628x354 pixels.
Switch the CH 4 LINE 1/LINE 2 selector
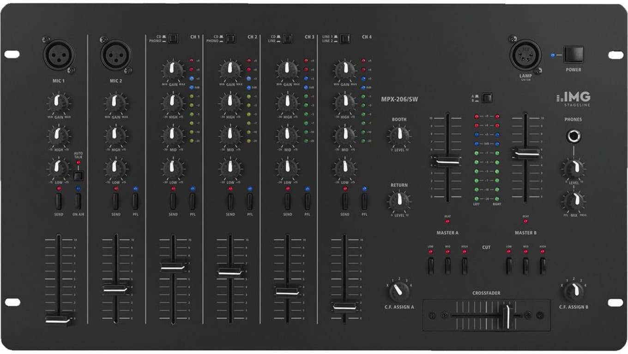tap(344, 39)
